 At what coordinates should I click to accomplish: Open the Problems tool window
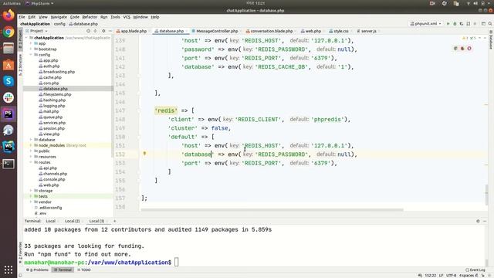[x=38, y=270]
